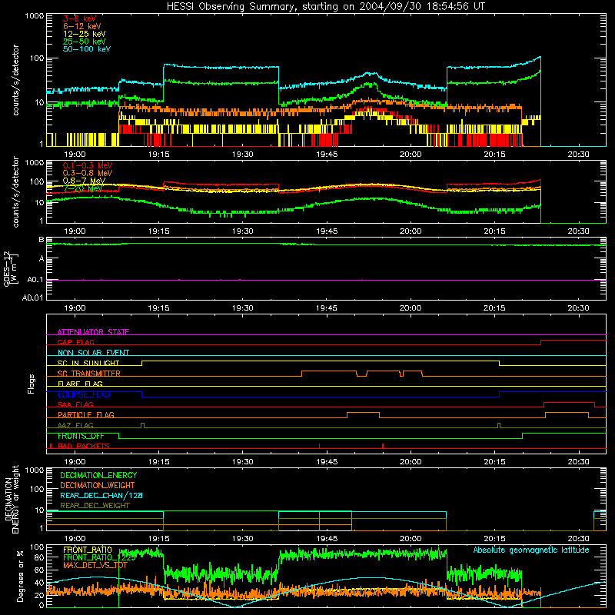Pick the GAP_FLAG label
This screenshot has width=615, height=615.
tap(75, 342)
